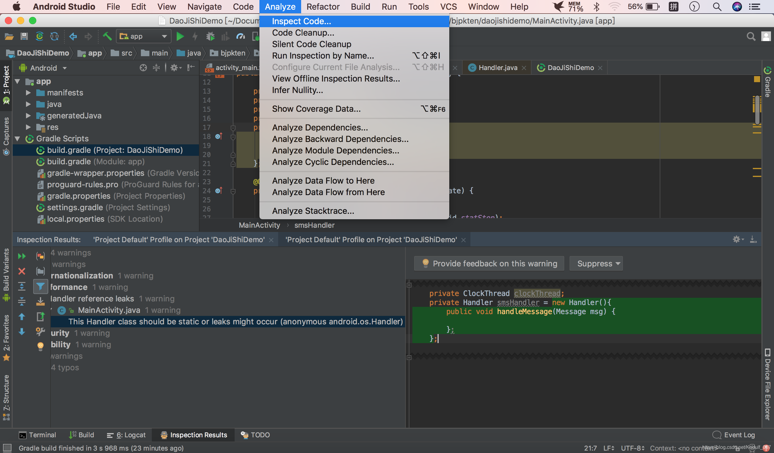The image size is (774, 453).
Task: Open the app run configuration dropdown
Action: coord(143,37)
